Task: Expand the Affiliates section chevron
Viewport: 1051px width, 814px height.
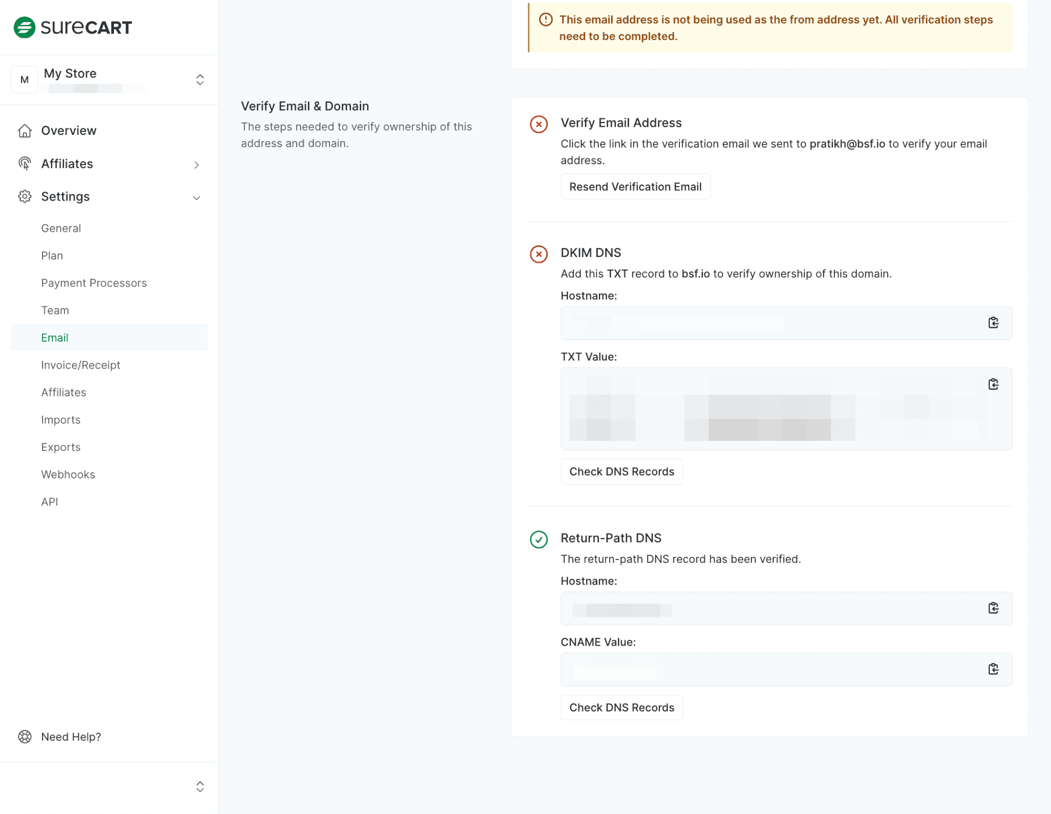Action: [x=197, y=165]
